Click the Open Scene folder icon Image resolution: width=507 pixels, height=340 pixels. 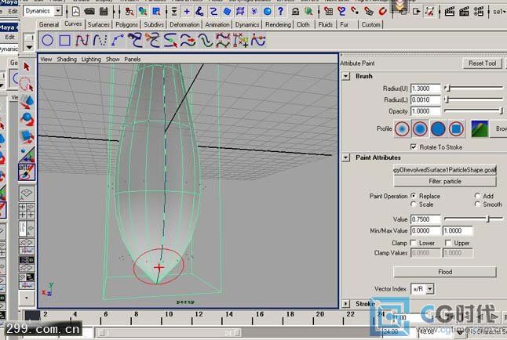pyautogui.click(x=89, y=12)
